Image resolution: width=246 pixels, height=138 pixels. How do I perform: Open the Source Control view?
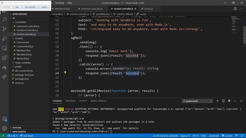[x=4, y=29]
